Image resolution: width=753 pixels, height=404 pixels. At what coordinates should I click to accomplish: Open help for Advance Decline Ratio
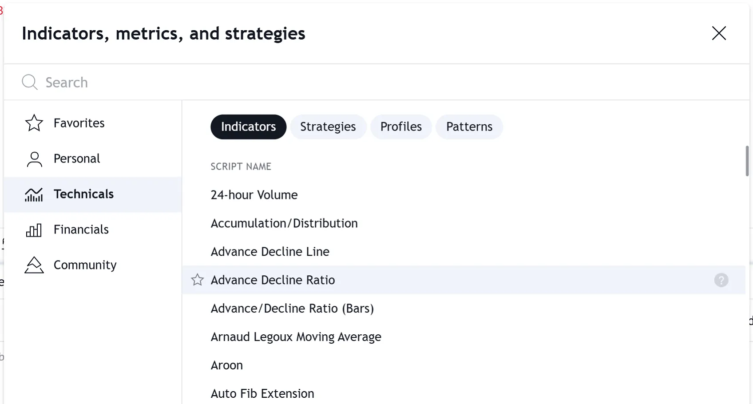click(721, 280)
